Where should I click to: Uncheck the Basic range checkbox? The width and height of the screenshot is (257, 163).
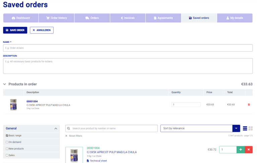coord(7,136)
